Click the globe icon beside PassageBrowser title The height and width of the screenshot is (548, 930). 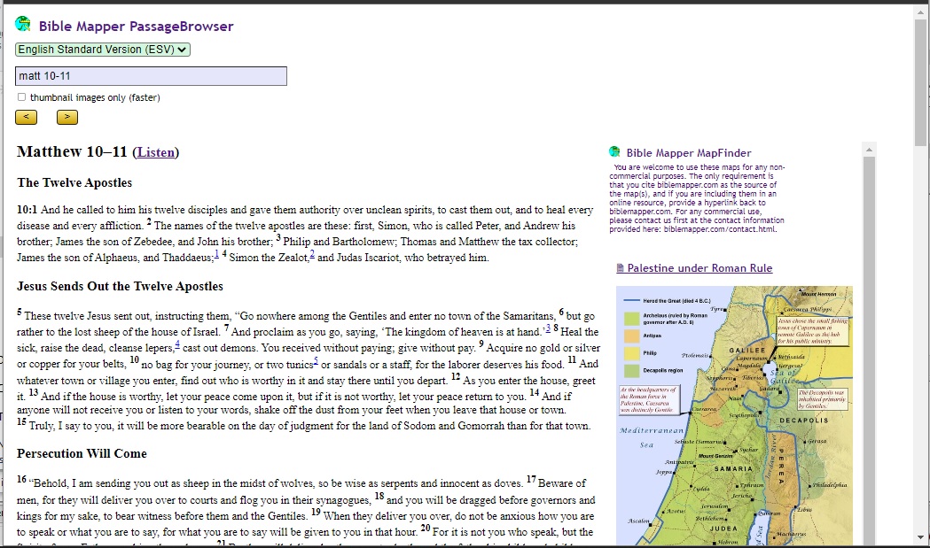23,26
